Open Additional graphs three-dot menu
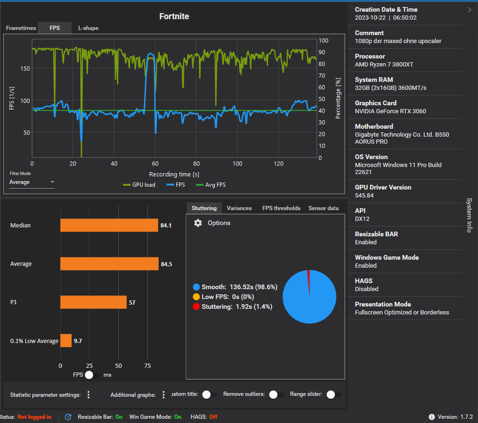Image resolution: width=478 pixels, height=423 pixels. click(x=164, y=394)
